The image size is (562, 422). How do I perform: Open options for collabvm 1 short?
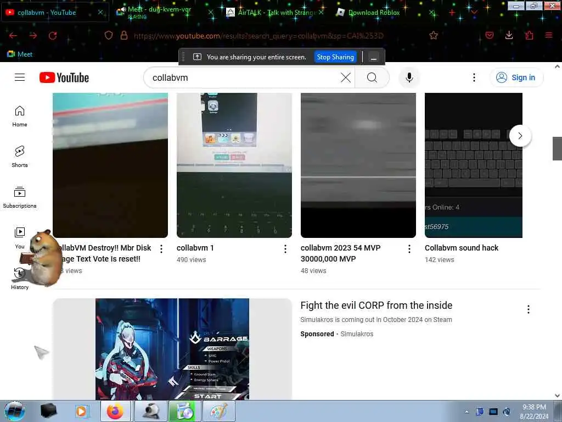point(285,249)
